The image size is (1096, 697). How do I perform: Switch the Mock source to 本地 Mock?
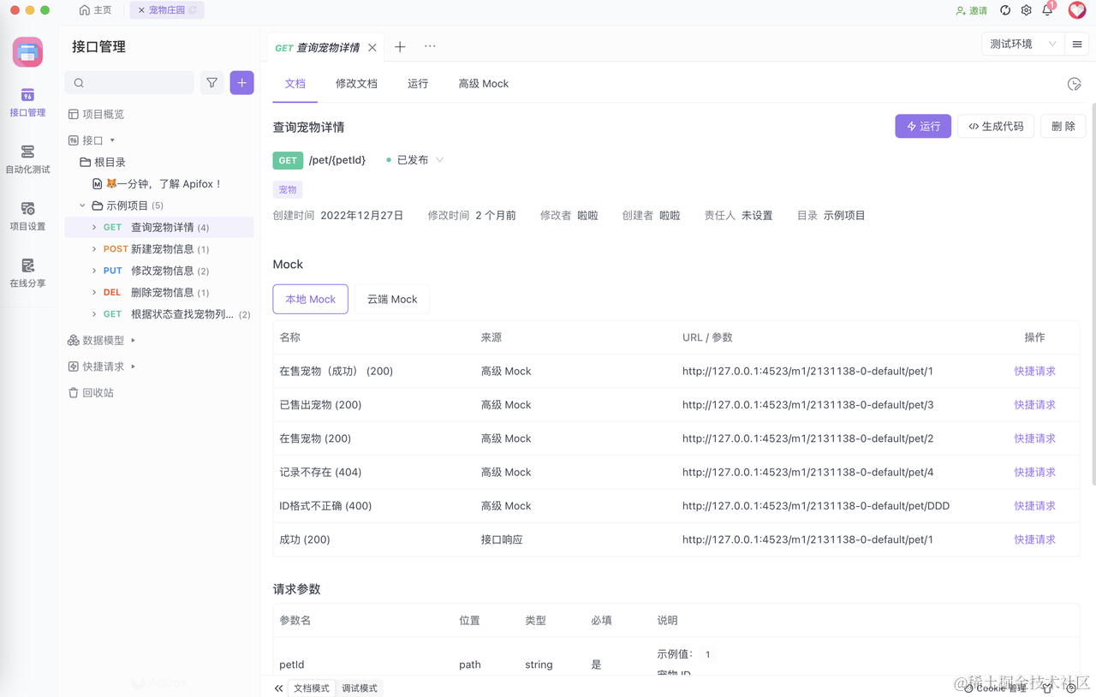click(x=310, y=299)
